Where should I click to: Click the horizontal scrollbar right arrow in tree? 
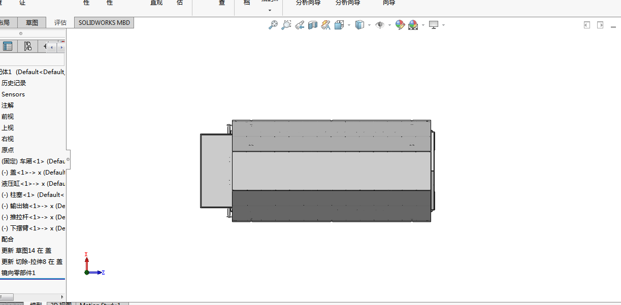click(62, 297)
